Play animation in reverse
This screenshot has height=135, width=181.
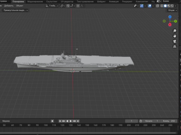click(67, 121)
